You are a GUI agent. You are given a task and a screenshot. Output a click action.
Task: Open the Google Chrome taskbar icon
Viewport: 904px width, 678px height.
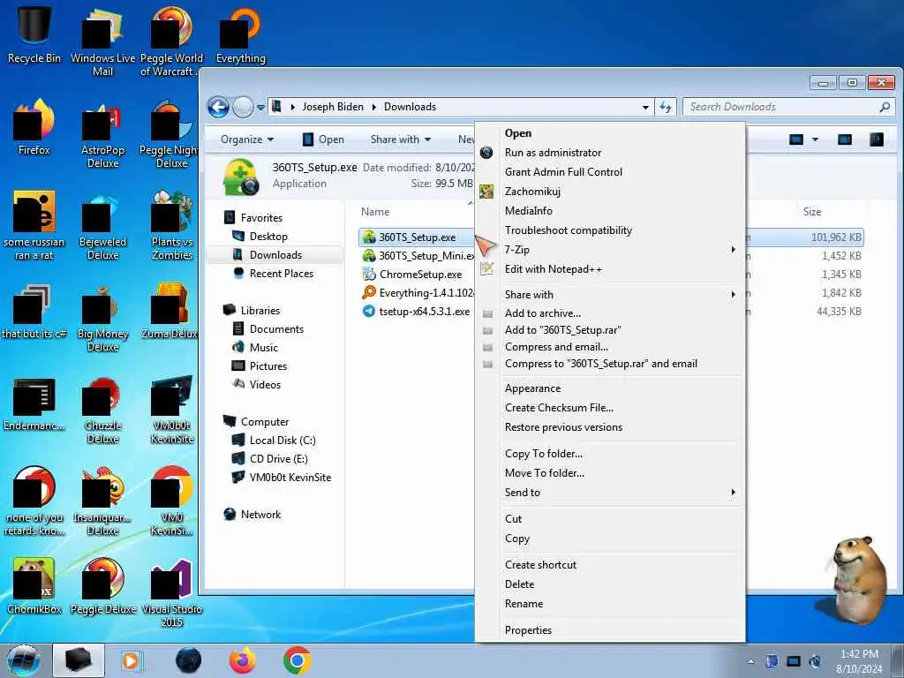pyautogui.click(x=297, y=660)
